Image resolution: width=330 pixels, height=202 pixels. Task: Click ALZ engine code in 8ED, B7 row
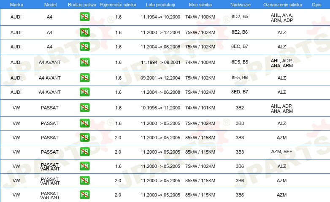click(x=281, y=92)
